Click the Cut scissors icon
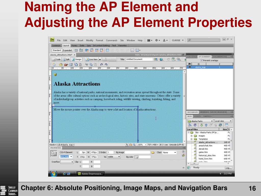 [x=86, y=65]
